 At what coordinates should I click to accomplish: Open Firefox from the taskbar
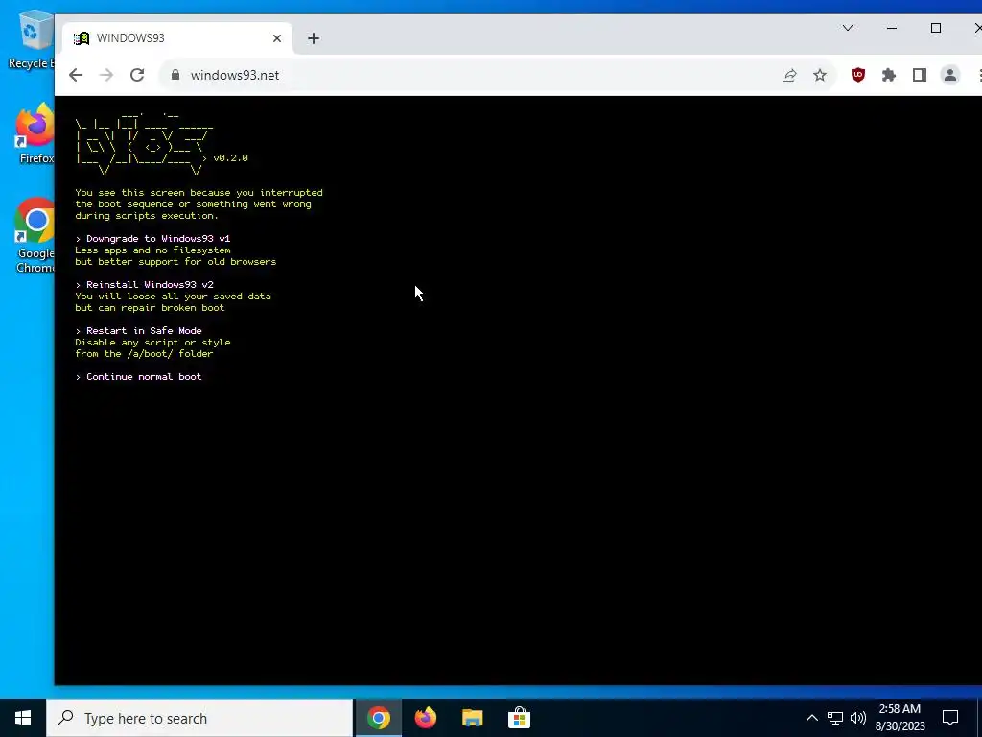pos(425,718)
